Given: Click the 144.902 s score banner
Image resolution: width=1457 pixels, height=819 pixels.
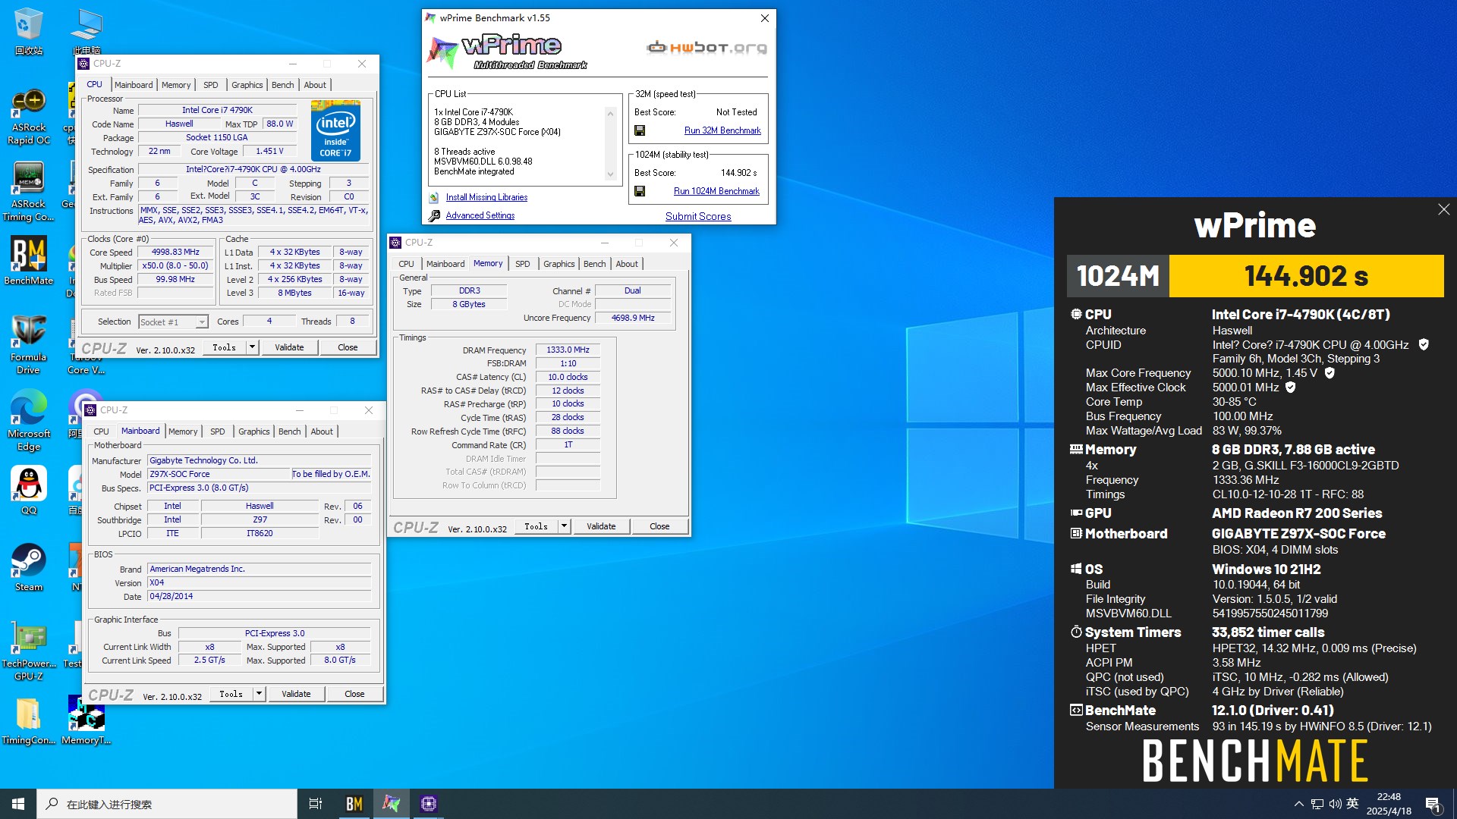Looking at the screenshot, I should pos(1306,276).
